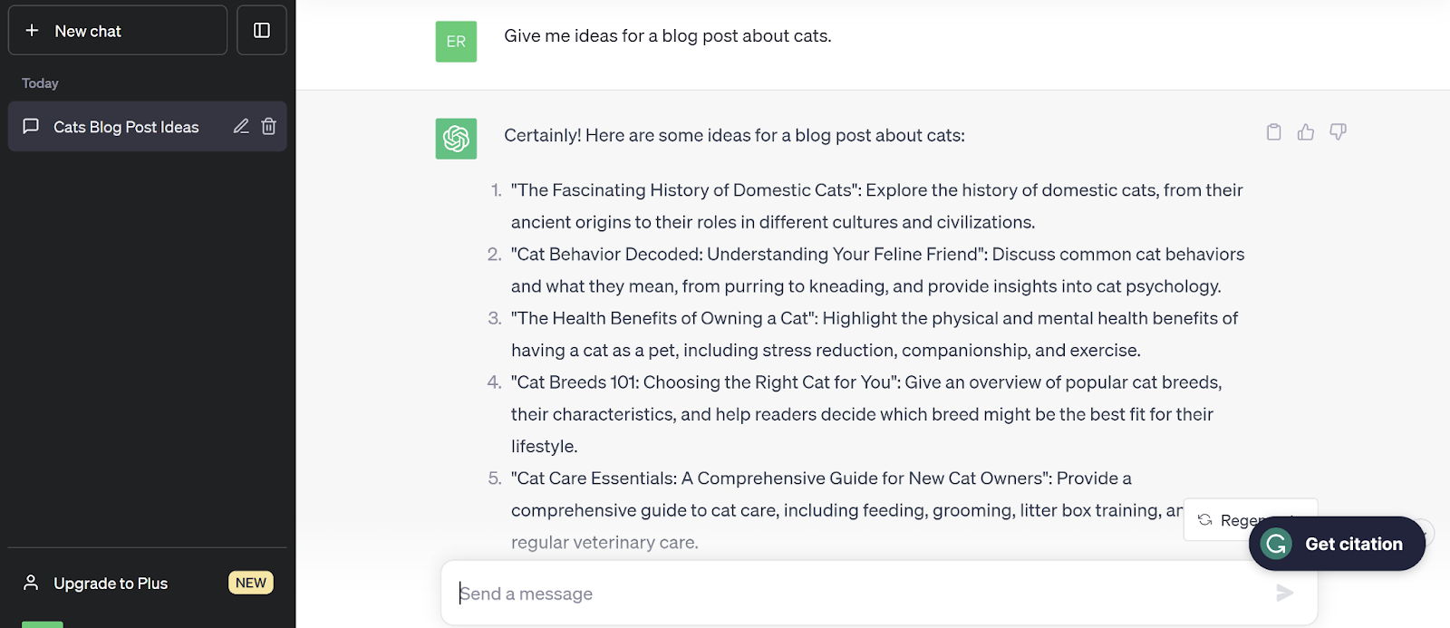Screen dimensions: 1450x628
Task: Open the Cats Blog Post Ideas conversation
Action: click(126, 127)
